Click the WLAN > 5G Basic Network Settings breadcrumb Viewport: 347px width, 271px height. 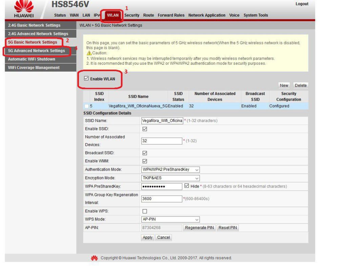click(x=111, y=25)
